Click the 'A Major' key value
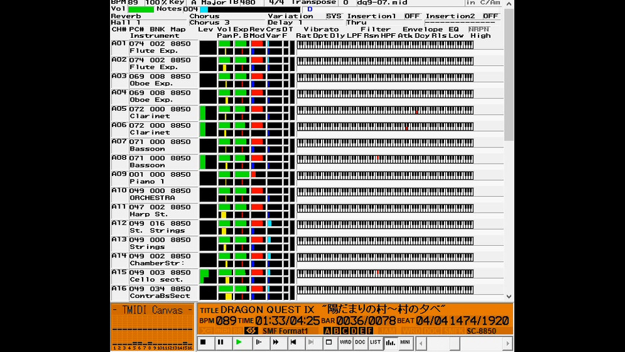This screenshot has width=625, height=352. click(x=208, y=3)
